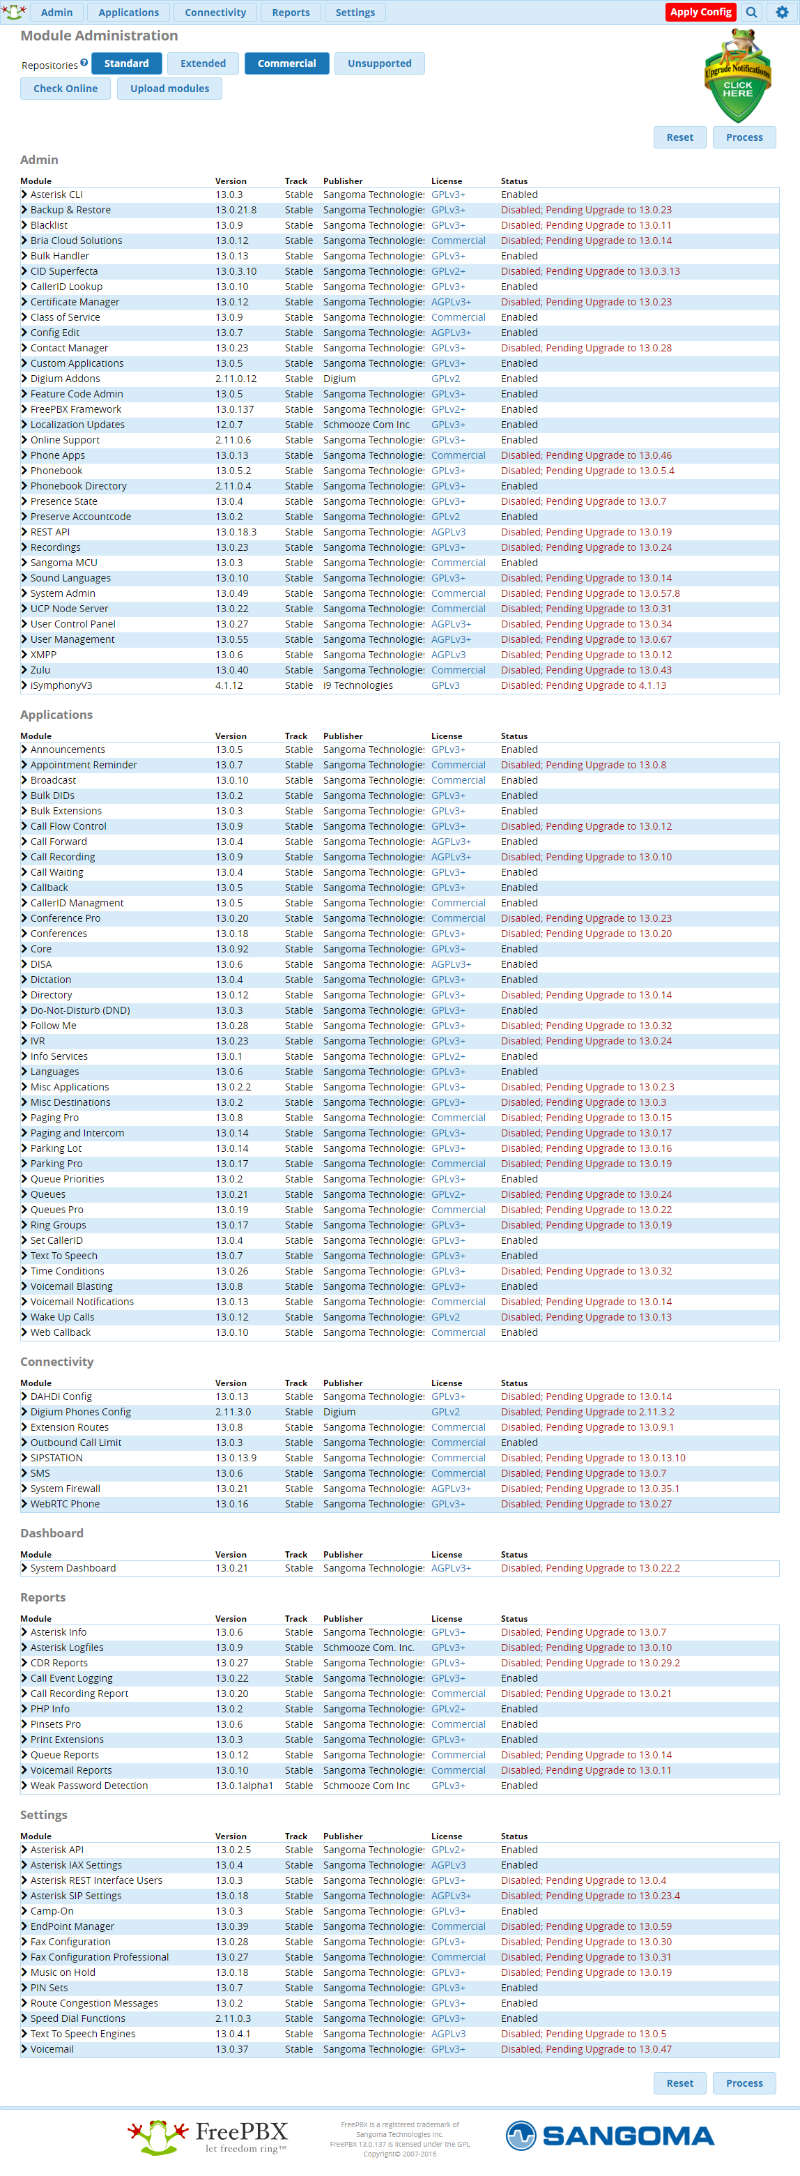Expand the System Firewall module row
This screenshot has width=800, height=2176.
coord(399,1489)
